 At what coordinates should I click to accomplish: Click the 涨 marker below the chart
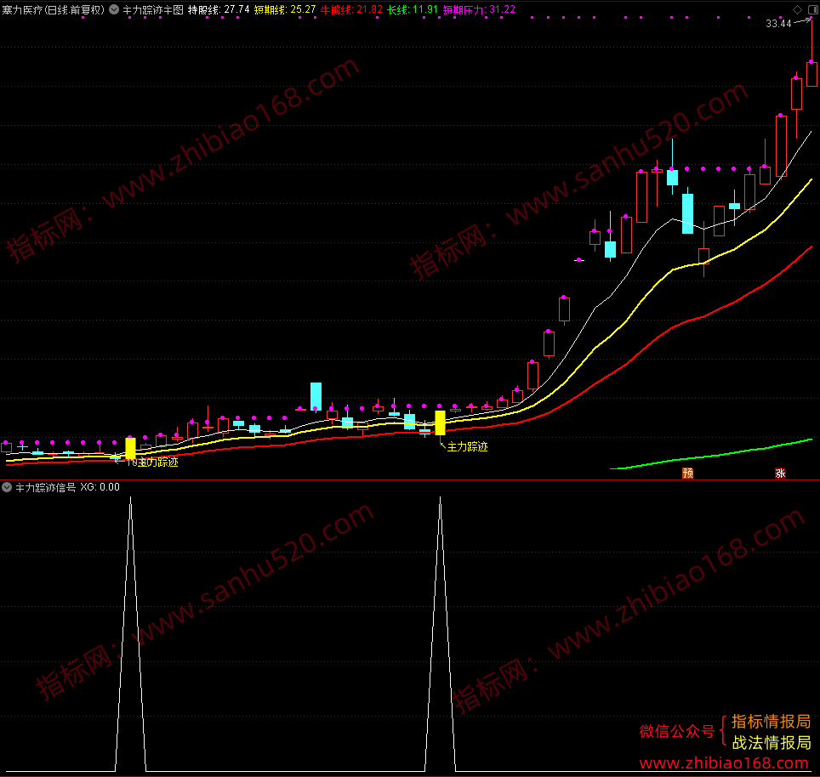(780, 473)
